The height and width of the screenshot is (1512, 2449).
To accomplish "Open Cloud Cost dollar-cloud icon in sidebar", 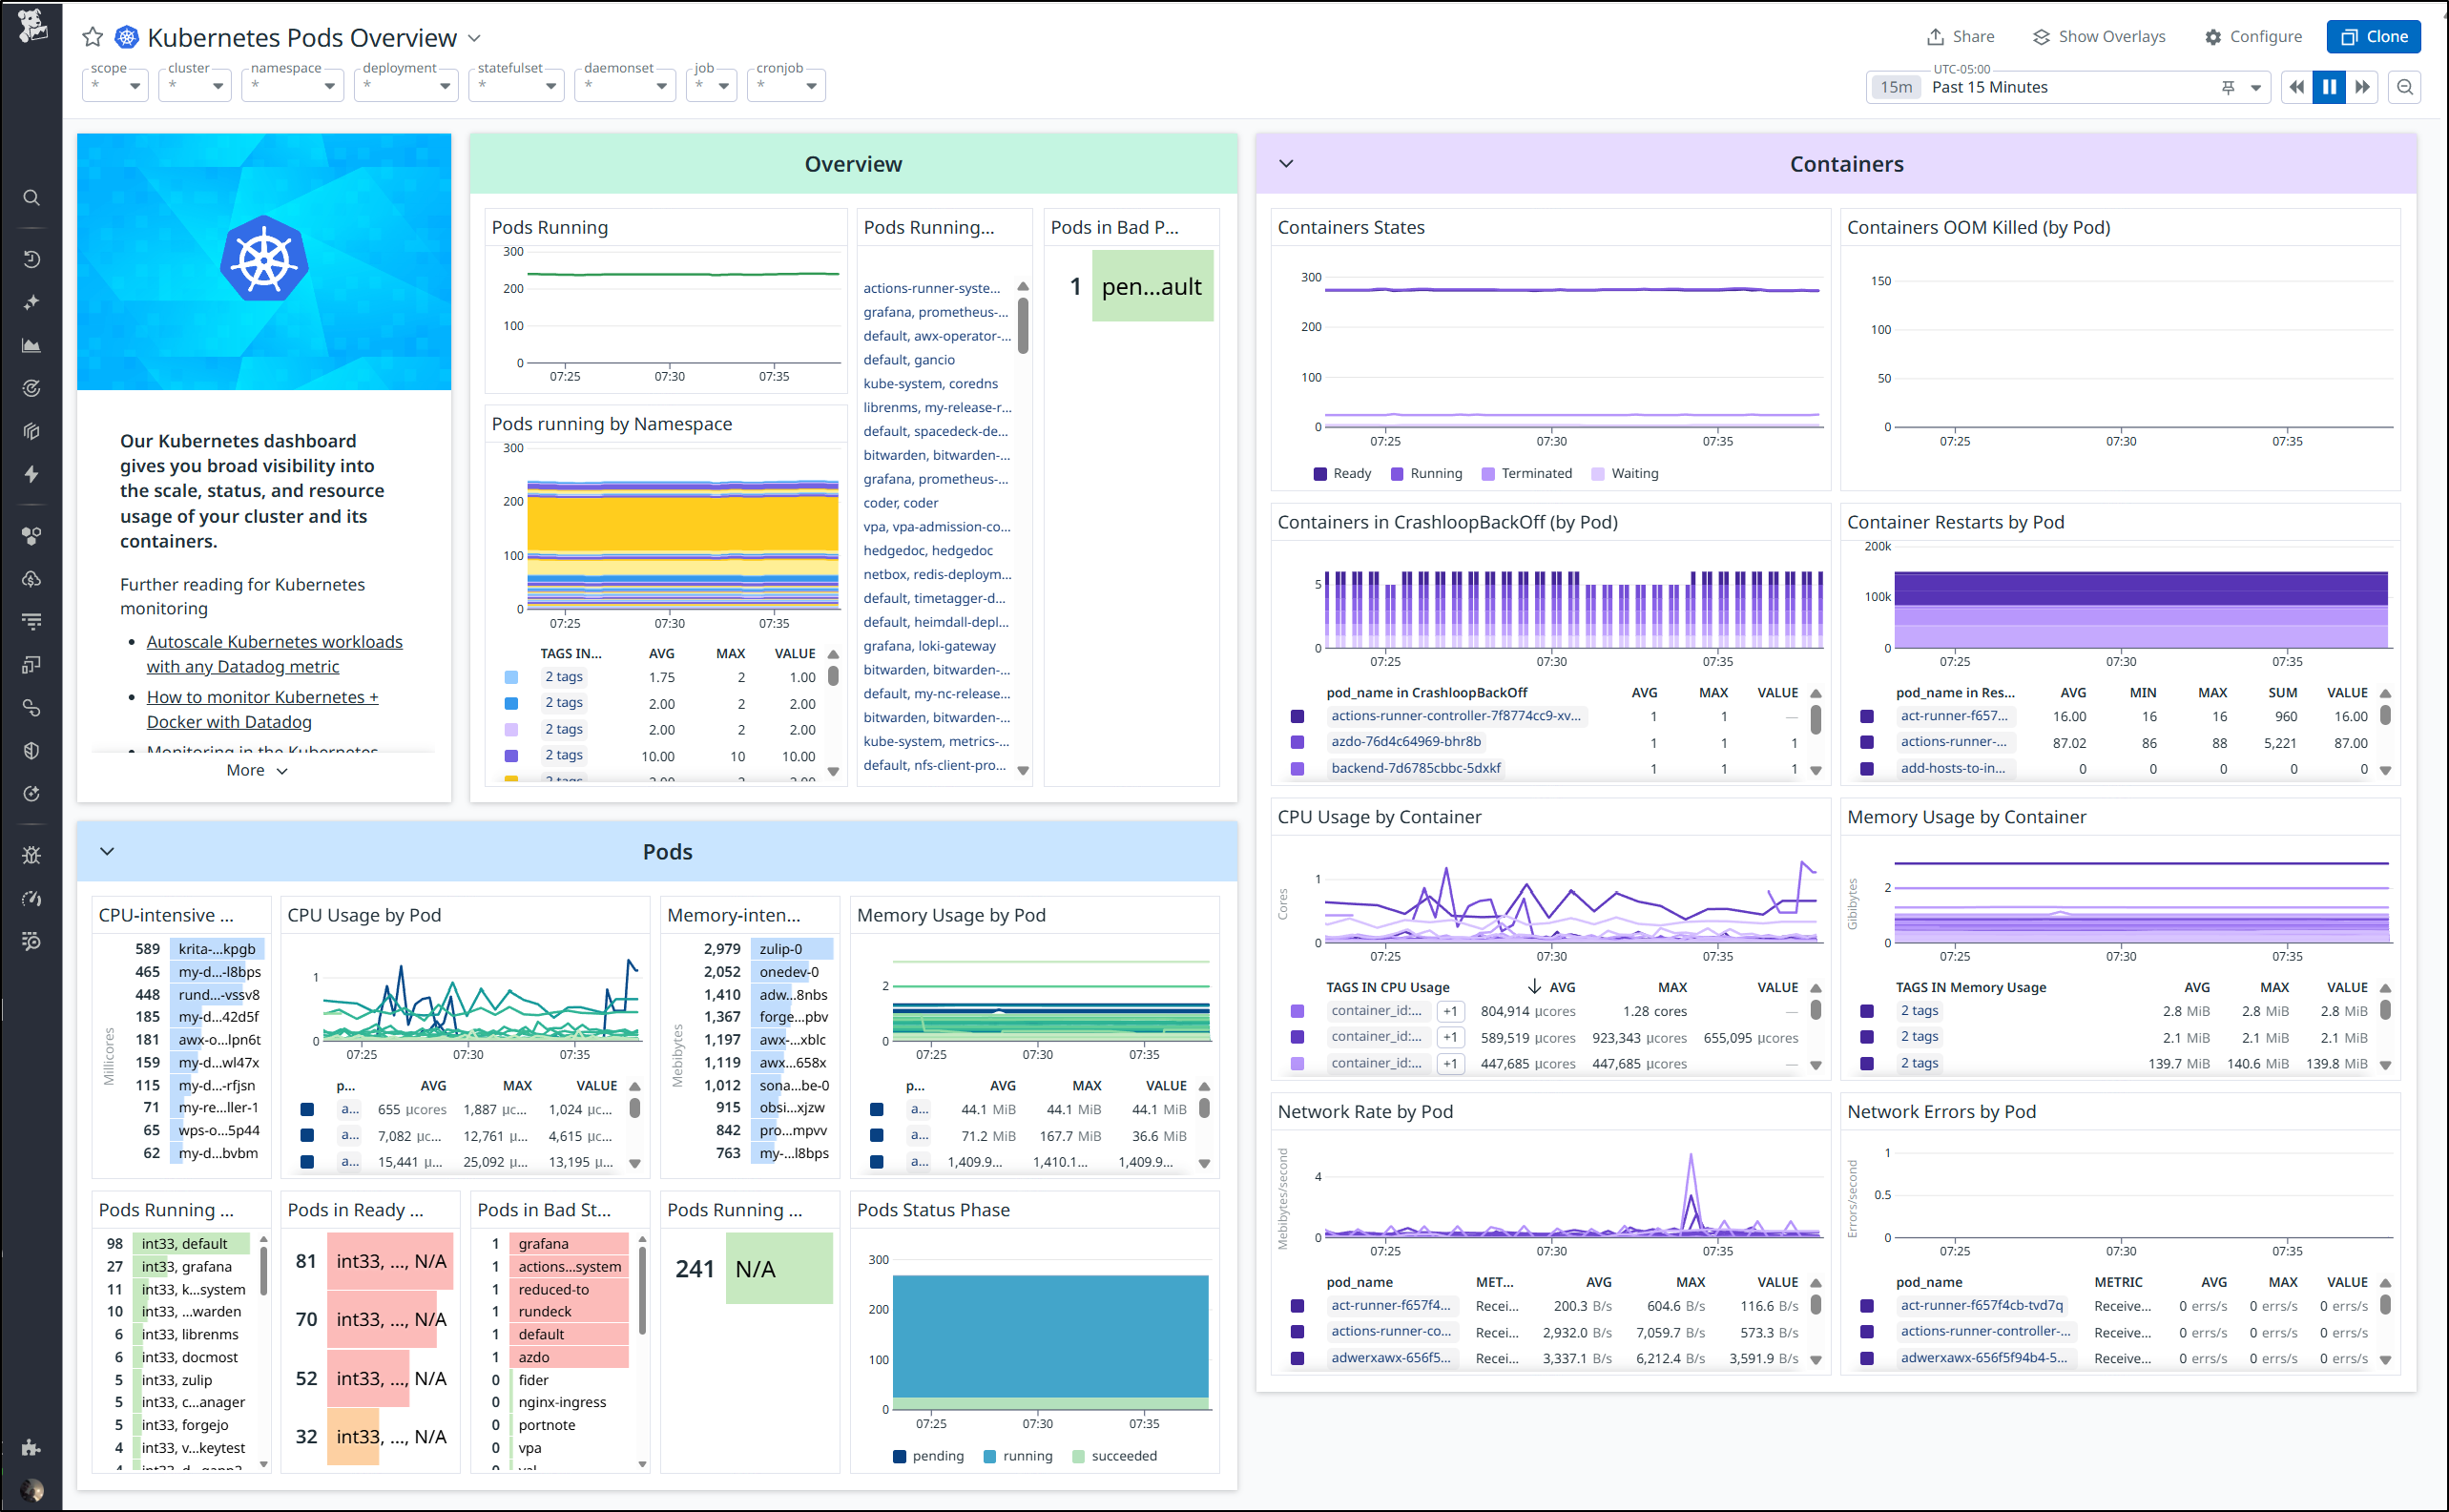I will click(x=32, y=579).
